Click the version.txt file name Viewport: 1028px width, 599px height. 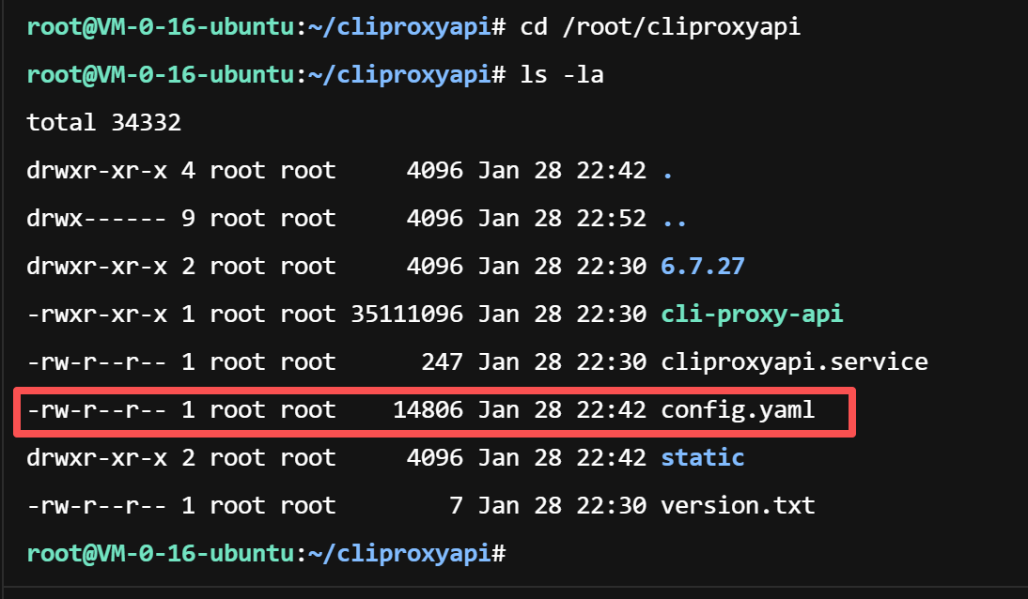tap(738, 506)
